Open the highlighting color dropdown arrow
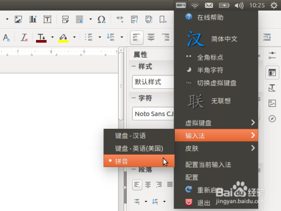 tap(74, 37)
